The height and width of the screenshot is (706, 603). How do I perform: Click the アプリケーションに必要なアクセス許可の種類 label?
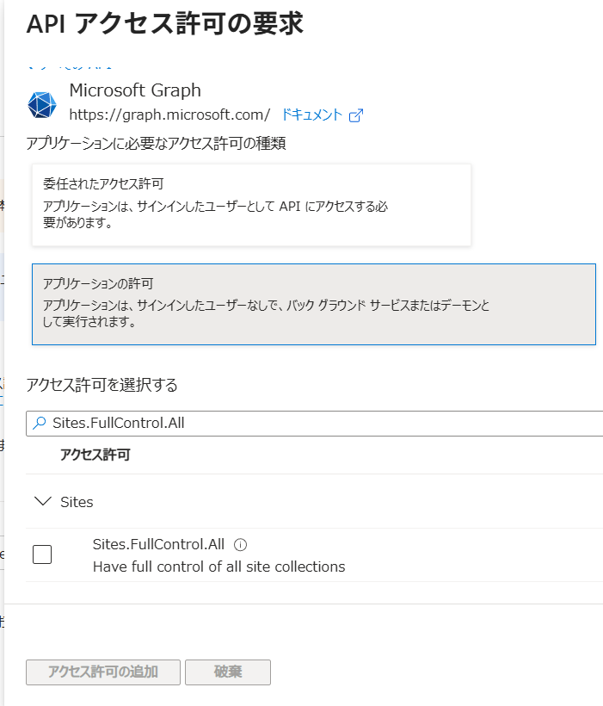(x=157, y=143)
